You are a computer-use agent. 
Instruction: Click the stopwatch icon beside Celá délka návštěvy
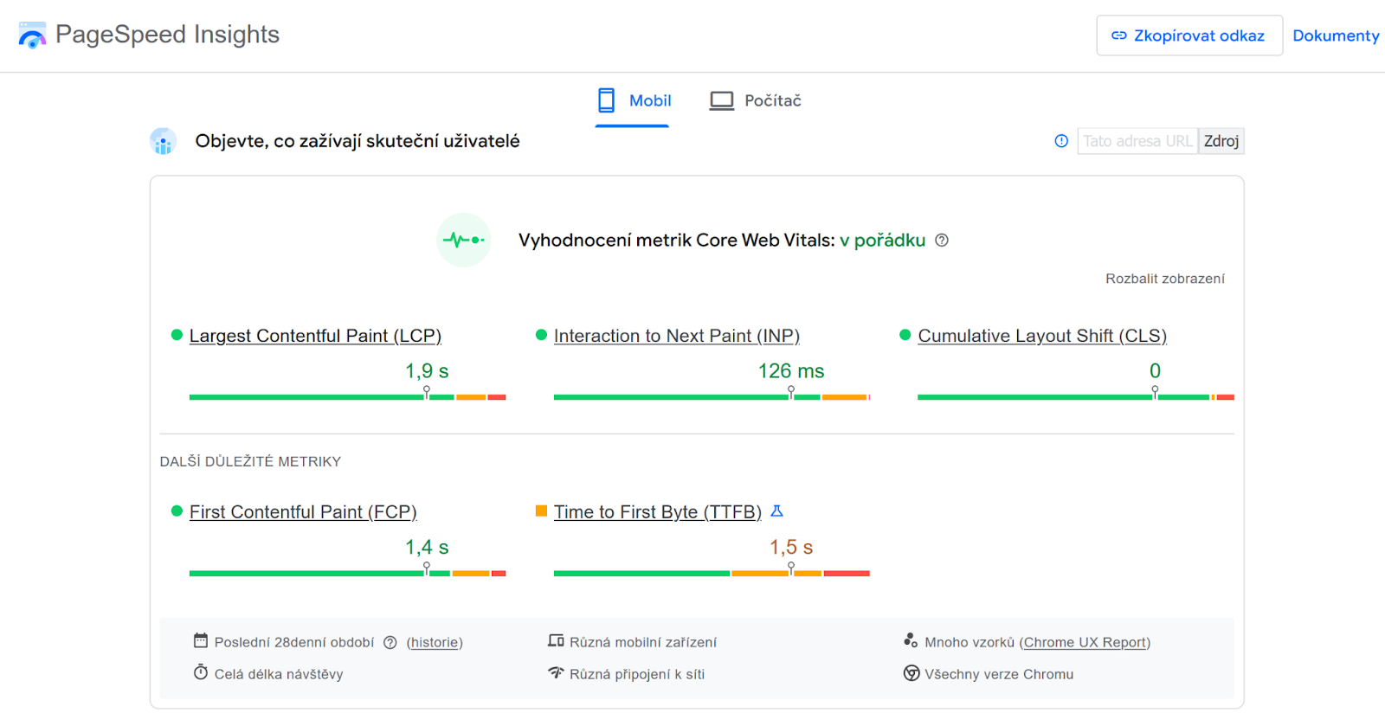[201, 672]
